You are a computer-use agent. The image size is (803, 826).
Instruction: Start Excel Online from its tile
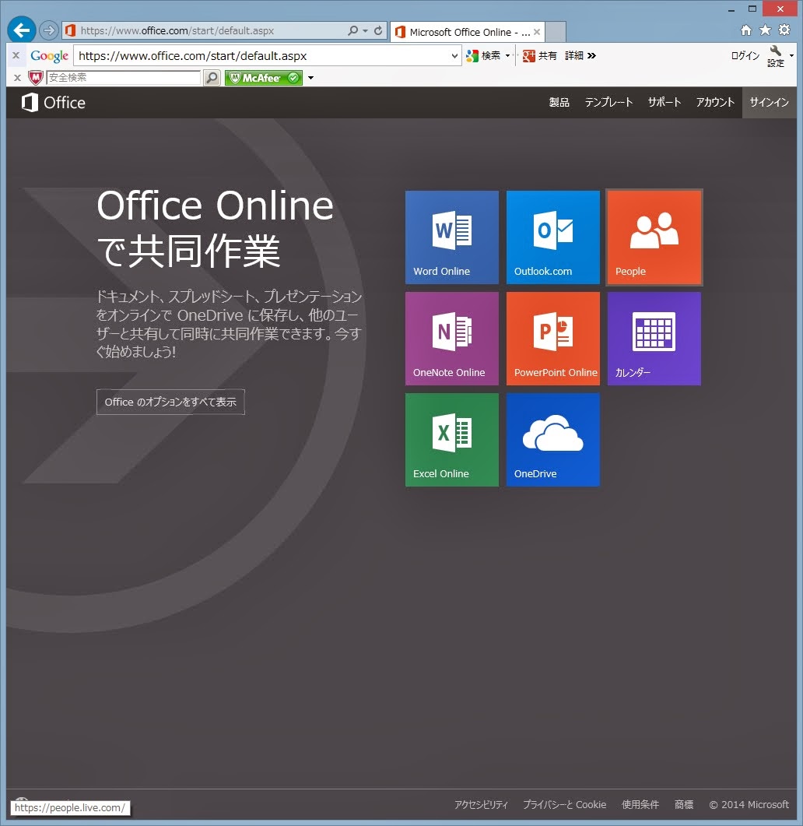tap(452, 440)
